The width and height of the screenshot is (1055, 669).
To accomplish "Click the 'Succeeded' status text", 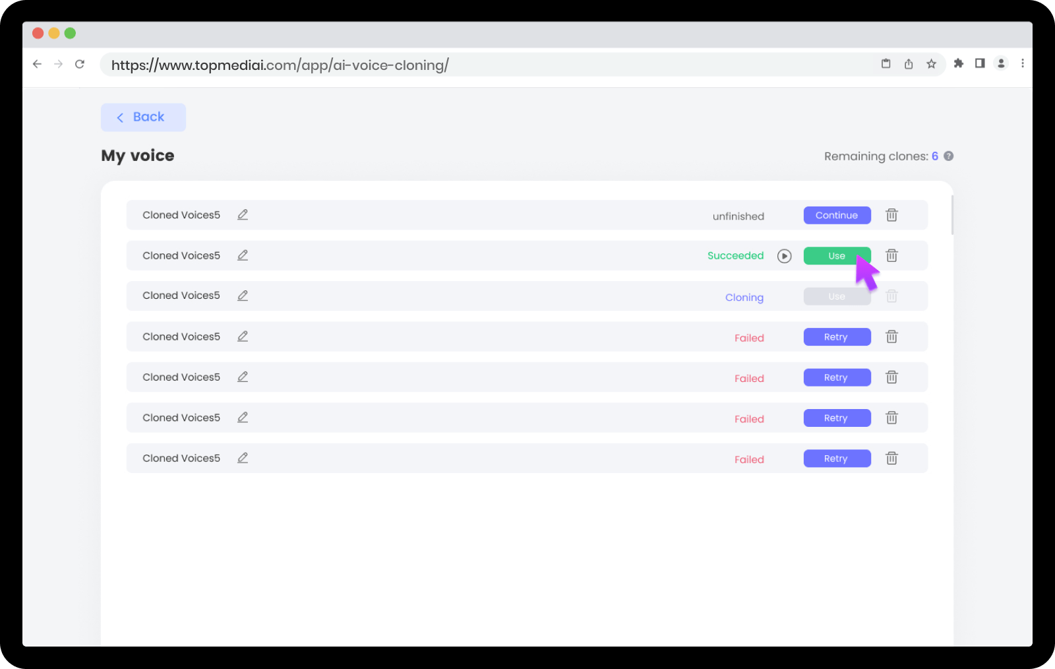I will (x=735, y=256).
